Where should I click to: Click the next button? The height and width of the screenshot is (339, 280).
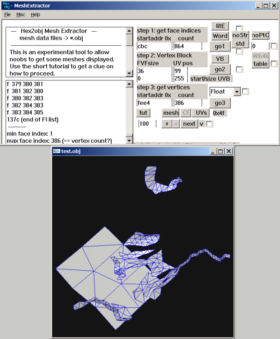[x=189, y=124]
